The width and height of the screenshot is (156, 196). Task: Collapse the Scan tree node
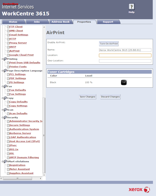point(2,110)
